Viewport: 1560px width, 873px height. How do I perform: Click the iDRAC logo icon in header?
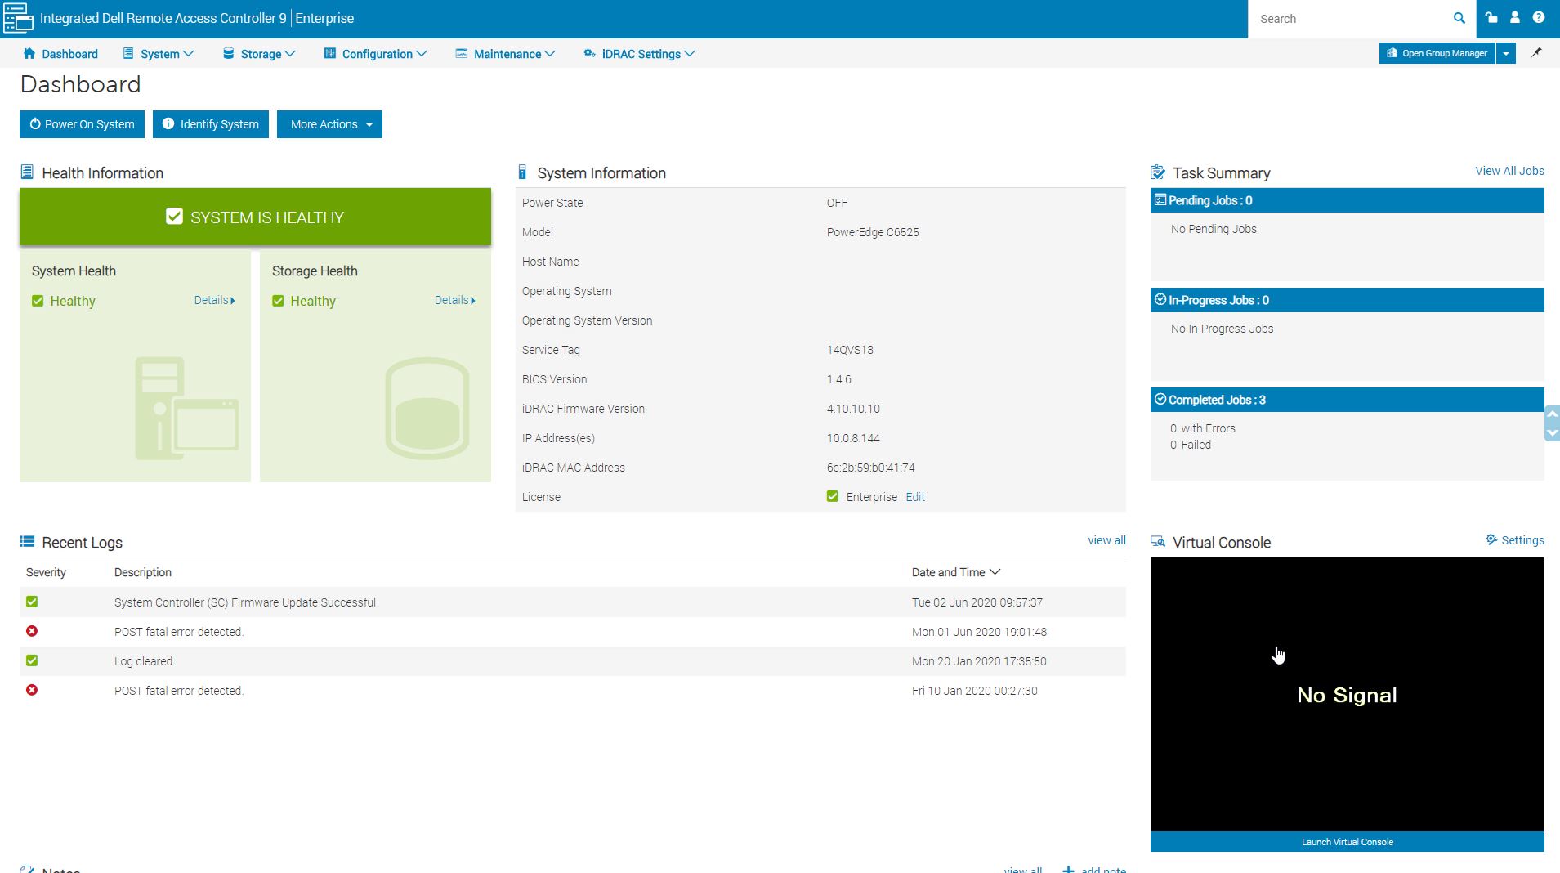(x=18, y=18)
